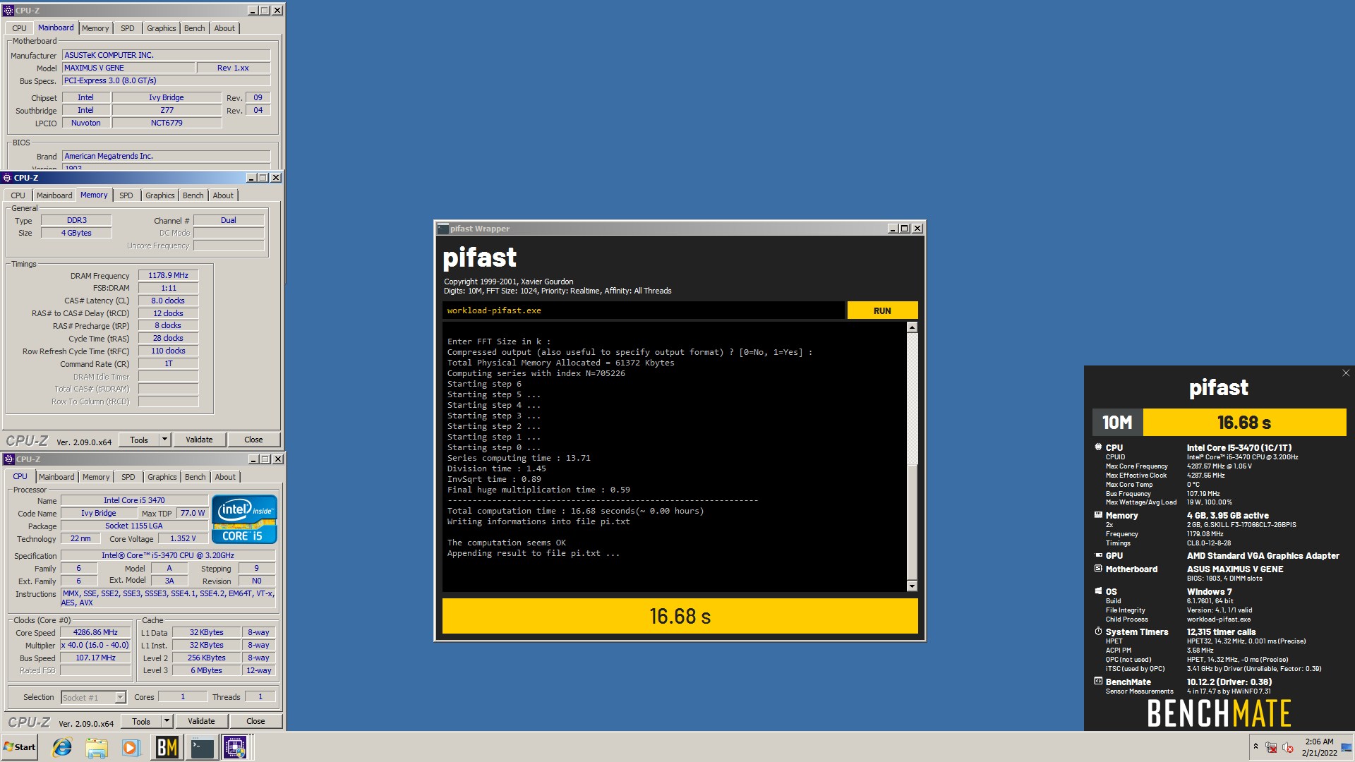Select Southbridge Z77 value field
The width and height of the screenshot is (1355, 762).
[167, 110]
